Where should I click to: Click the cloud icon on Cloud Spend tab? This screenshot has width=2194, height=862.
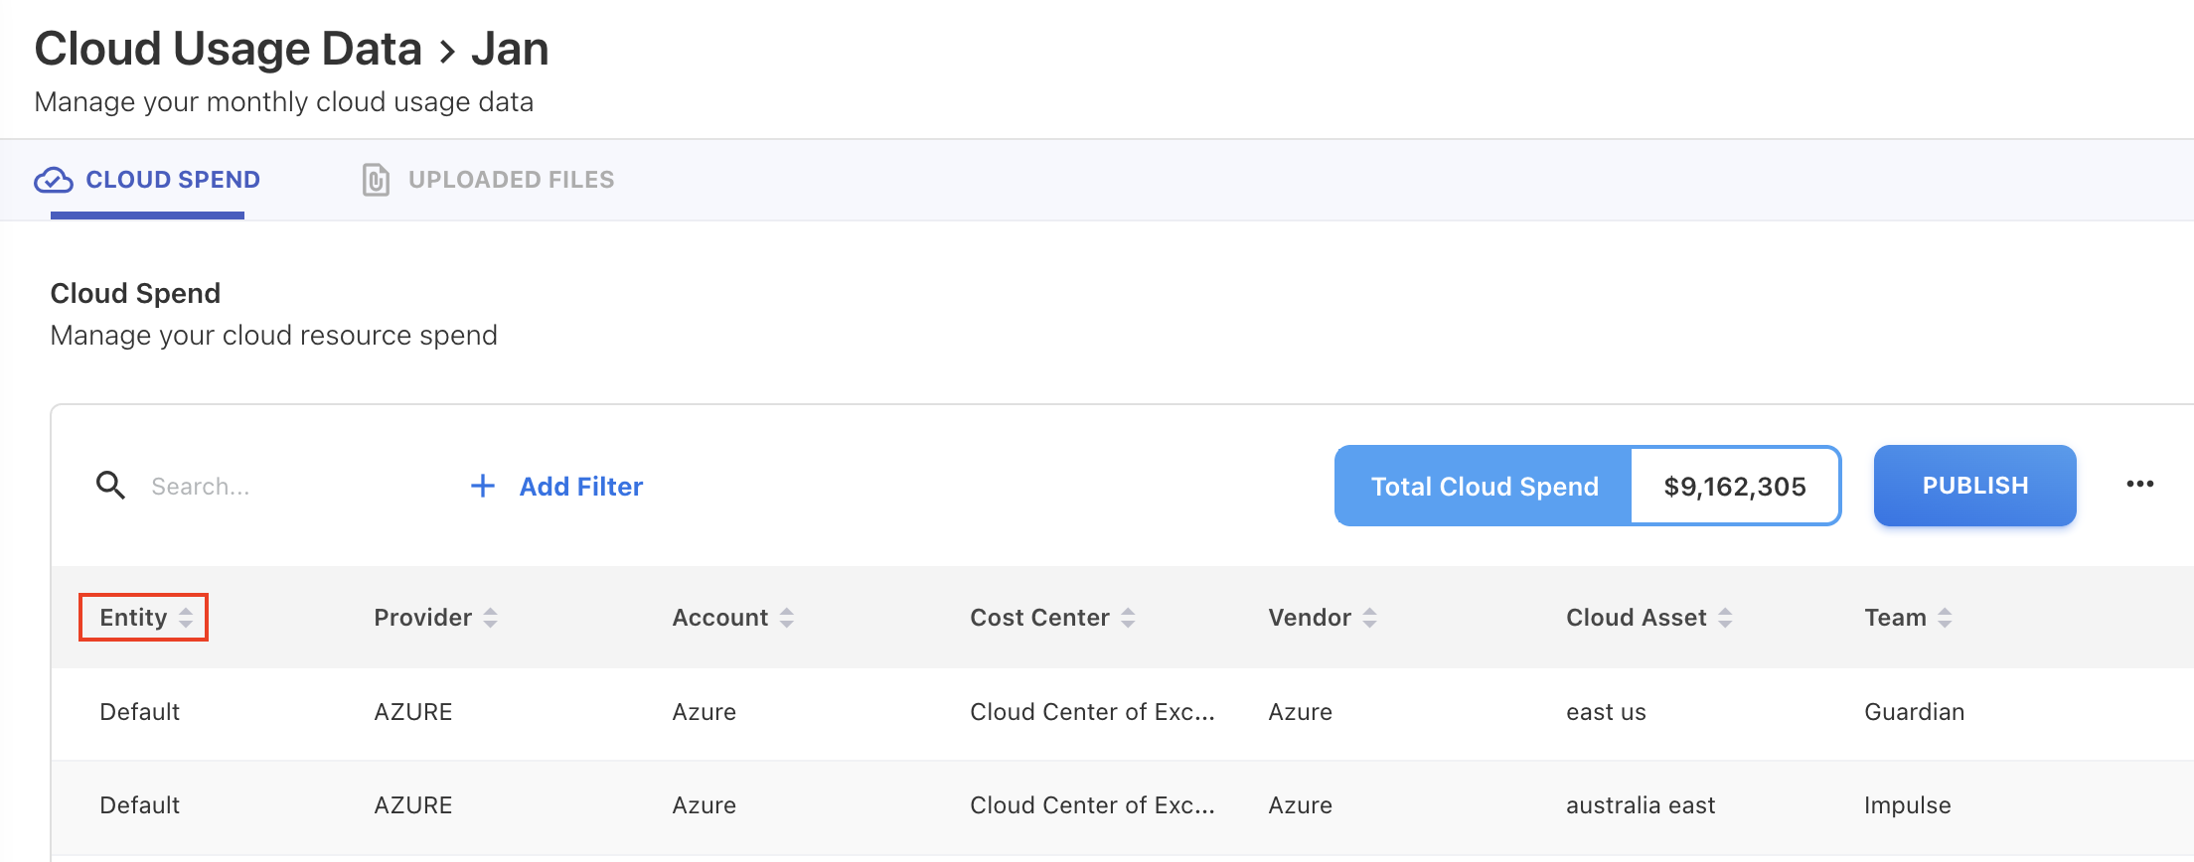[54, 180]
